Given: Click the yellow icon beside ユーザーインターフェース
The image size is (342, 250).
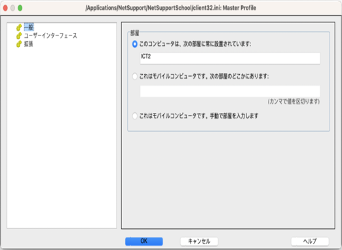Looking at the screenshot, I should tap(19, 35).
